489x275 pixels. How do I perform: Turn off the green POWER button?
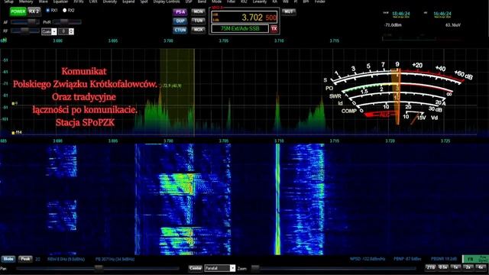coord(18,11)
